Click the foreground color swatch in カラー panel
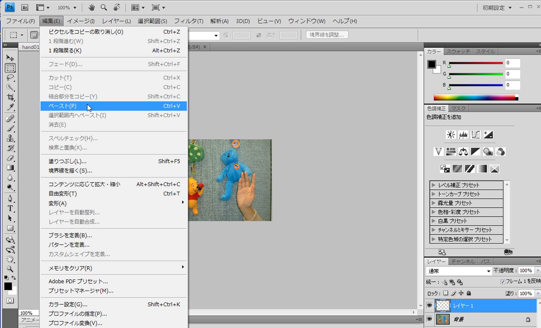The height and width of the screenshot is (328, 541). (x=431, y=64)
